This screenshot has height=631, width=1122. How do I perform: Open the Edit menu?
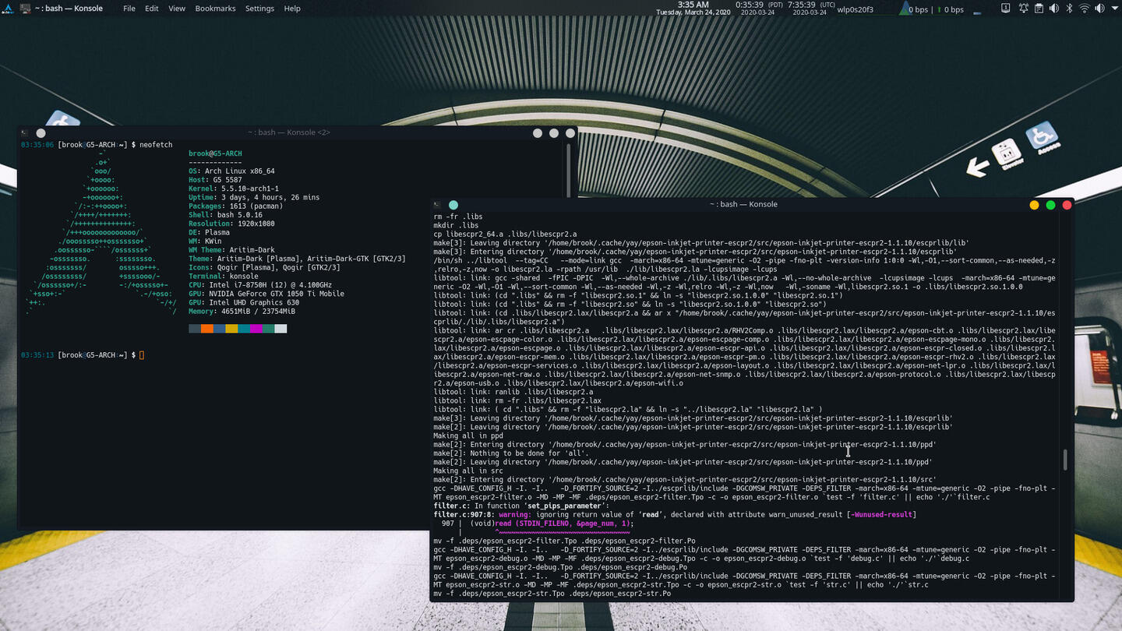pyautogui.click(x=152, y=9)
